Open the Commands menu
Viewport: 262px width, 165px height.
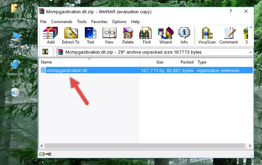point(62,22)
